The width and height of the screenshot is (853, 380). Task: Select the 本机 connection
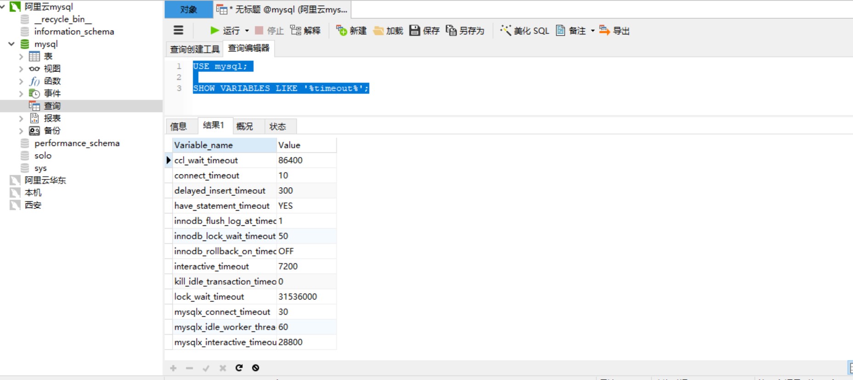coord(33,193)
